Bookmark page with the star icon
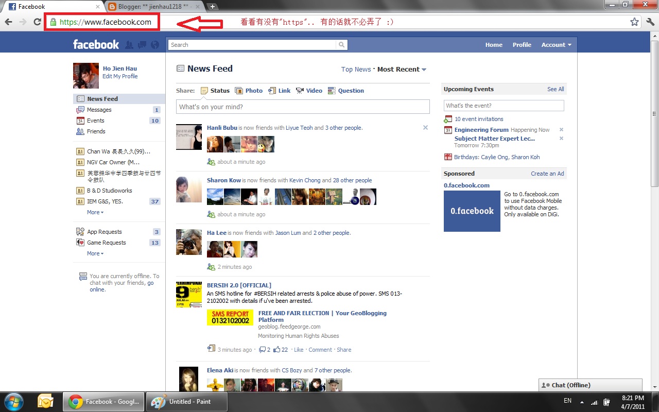The height and width of the screenshot is (412, 659). click(634, 22)
